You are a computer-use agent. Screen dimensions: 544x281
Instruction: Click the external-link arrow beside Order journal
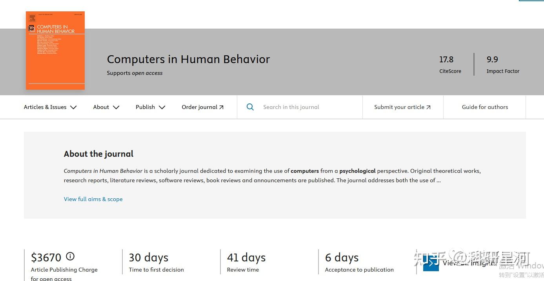tap(221, 107)
